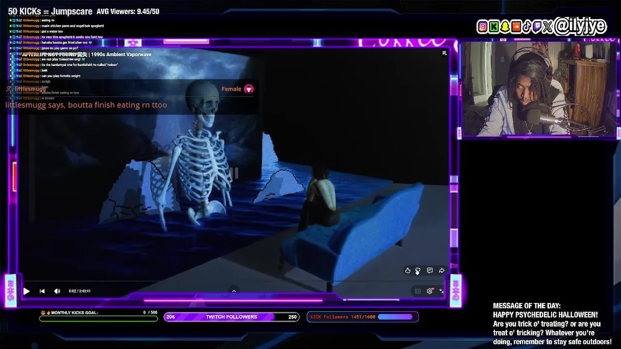Click the 'Female' label in the TTS banner

[231, 89]
